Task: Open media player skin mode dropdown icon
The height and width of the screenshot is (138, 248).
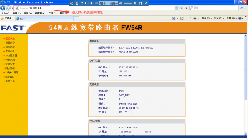Action: (x=136, y=3)
